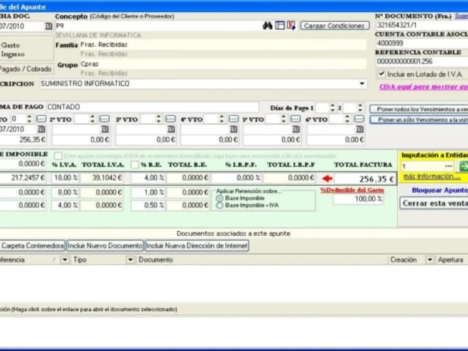Select the Base Imponible radio option
The image size is (468, 351).
pos(220,198)
